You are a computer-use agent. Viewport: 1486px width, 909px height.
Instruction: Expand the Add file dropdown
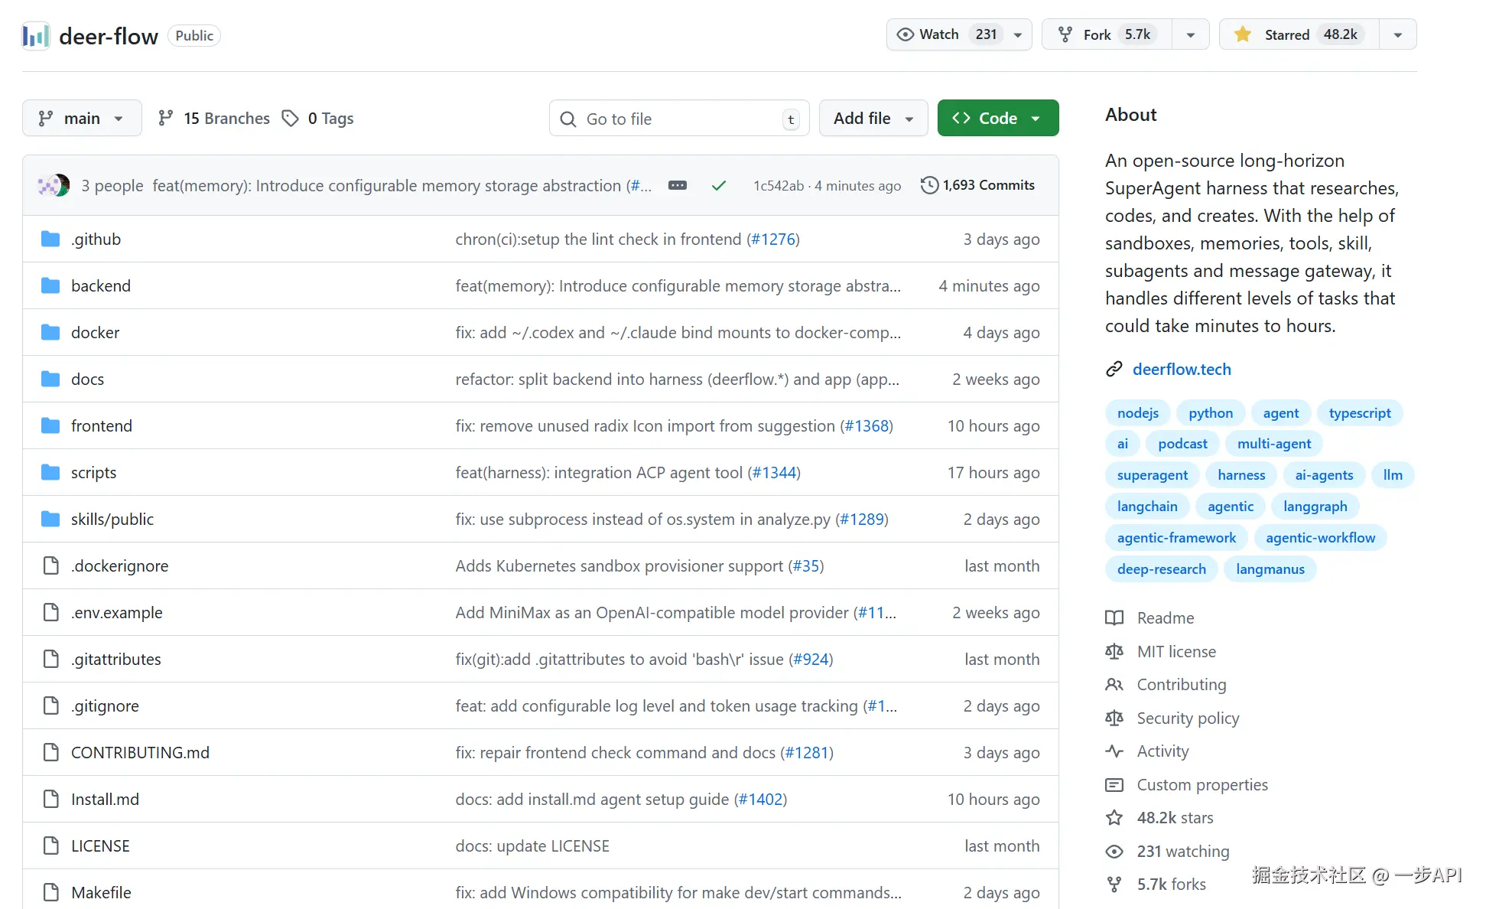(873, 119)
